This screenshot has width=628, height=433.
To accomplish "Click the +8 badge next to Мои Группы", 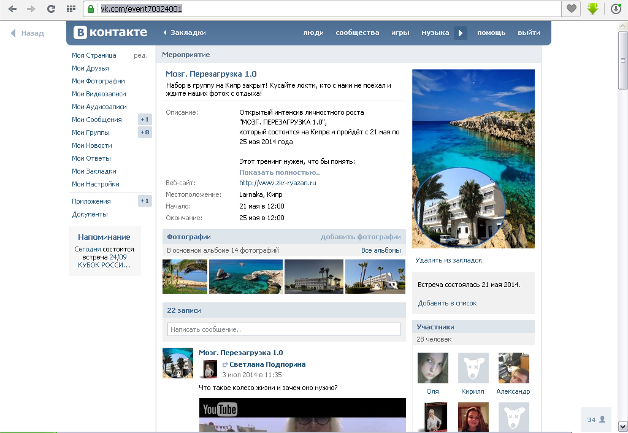I will pyautogui.click(x=145, y=132).
